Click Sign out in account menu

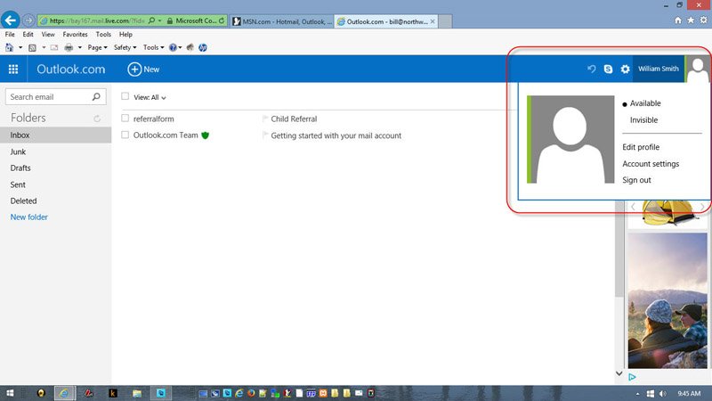point(636,180)
